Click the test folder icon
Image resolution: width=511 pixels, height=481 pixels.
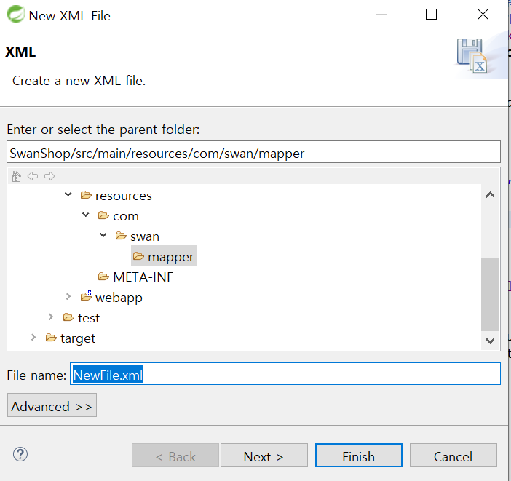68,317
